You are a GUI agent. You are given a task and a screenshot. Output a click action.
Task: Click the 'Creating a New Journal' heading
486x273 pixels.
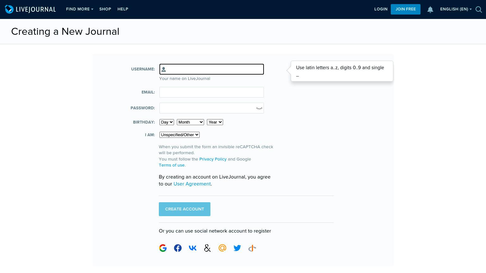[x=65, y=32]
